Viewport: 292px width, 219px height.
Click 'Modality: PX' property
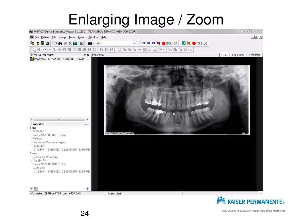pyautogui.click(x=39, y=161)
